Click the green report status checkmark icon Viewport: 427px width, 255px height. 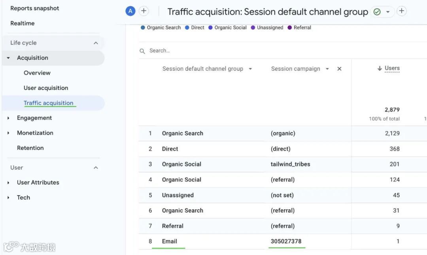[x=377, y=12]
